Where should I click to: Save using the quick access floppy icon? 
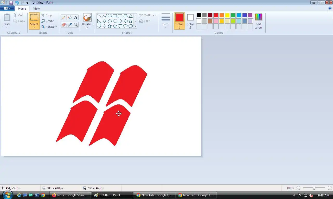(11, 3)
